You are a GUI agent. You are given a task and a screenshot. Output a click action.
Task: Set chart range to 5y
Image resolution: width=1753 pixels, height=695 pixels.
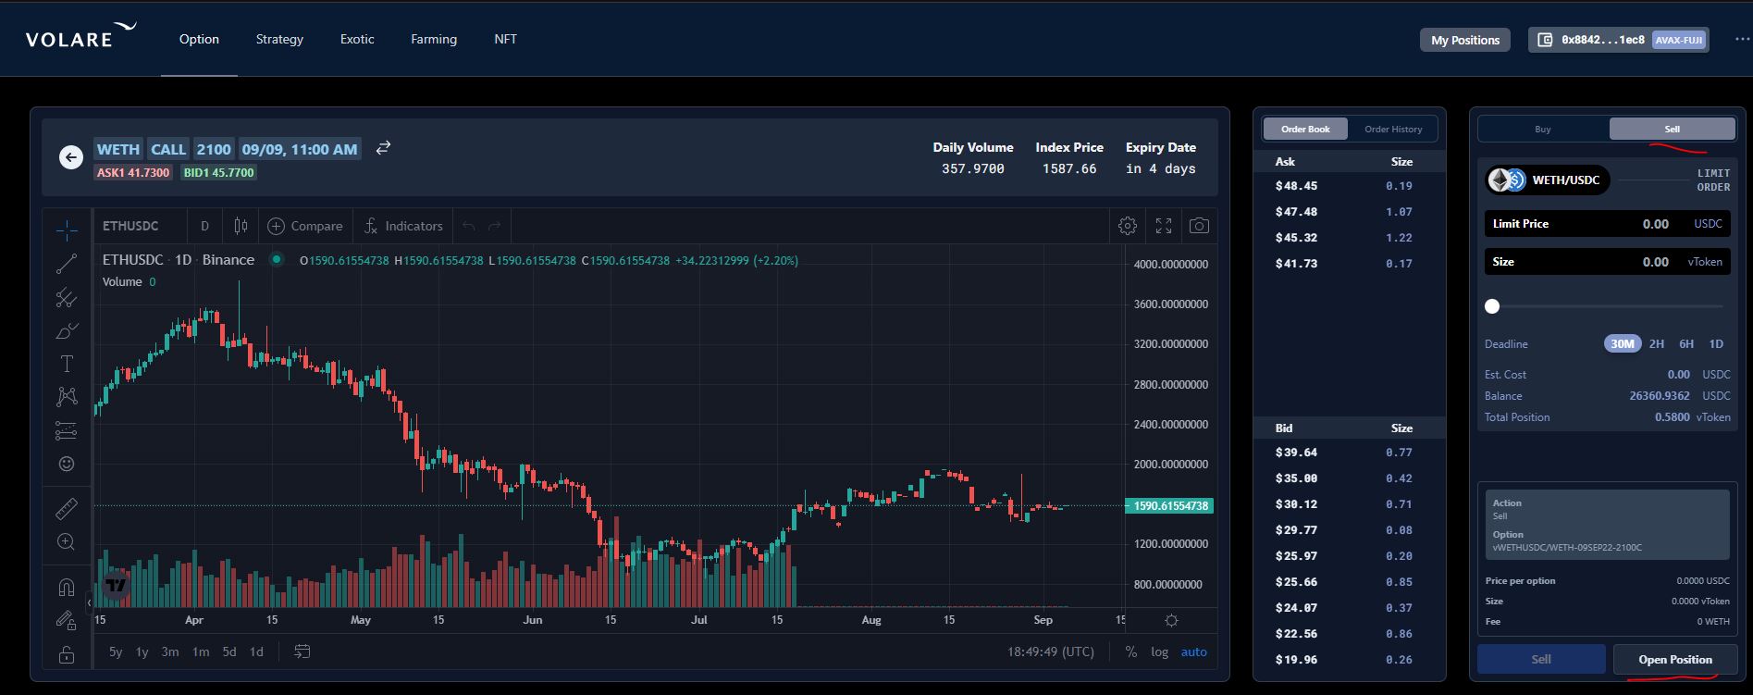tap(116, 652)
